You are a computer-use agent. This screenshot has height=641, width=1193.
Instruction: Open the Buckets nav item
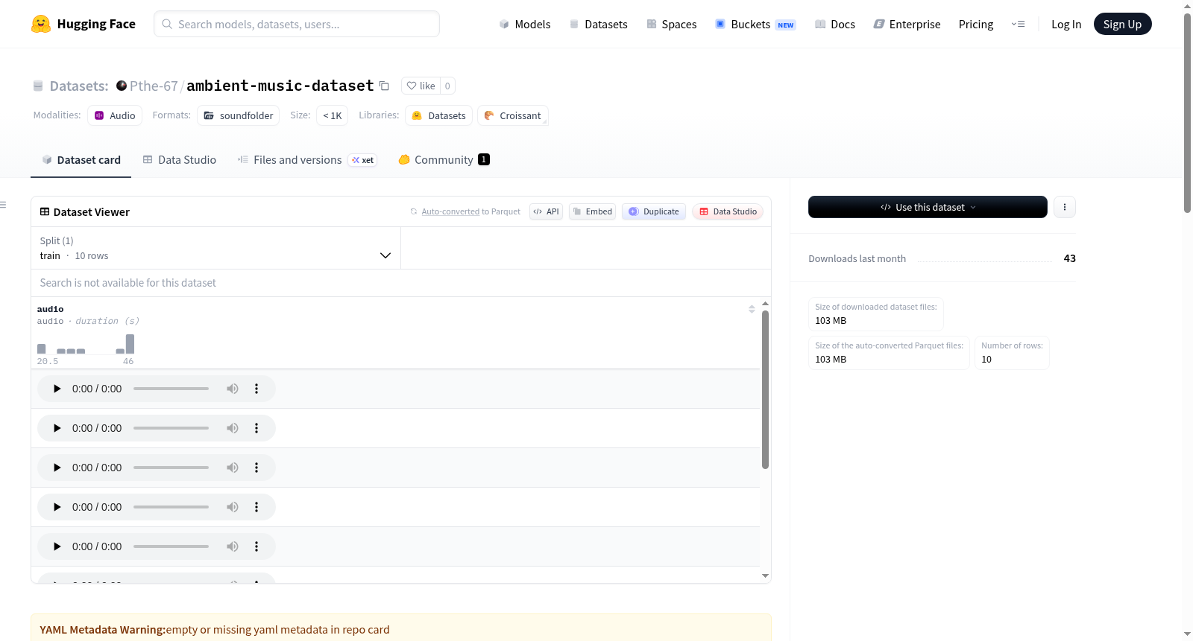click(755, 24)
